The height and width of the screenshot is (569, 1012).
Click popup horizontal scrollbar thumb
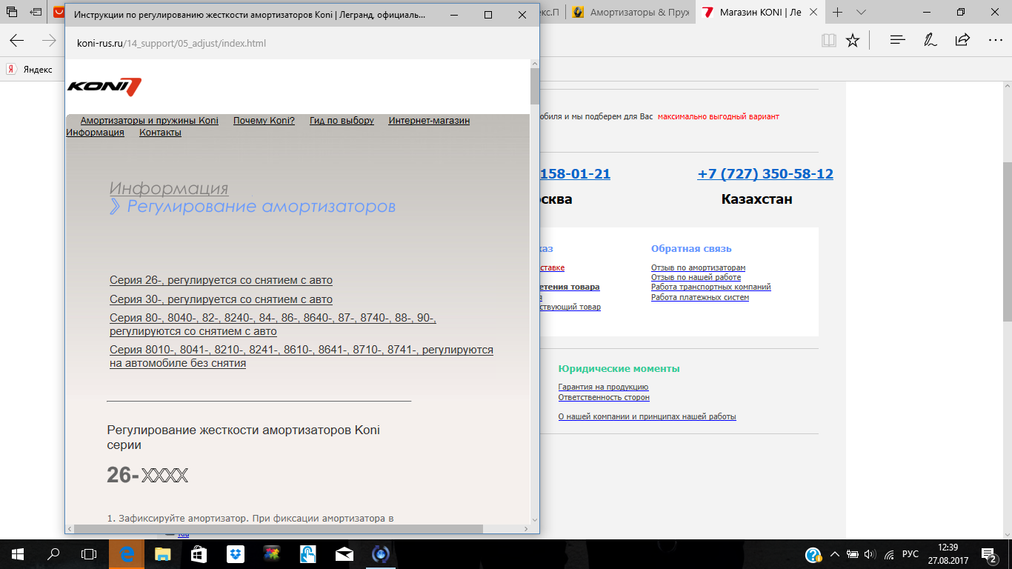(279, 529)
